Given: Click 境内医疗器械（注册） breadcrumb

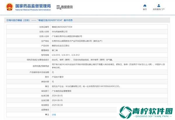Looking at the screenshot, I should point(19,20).
